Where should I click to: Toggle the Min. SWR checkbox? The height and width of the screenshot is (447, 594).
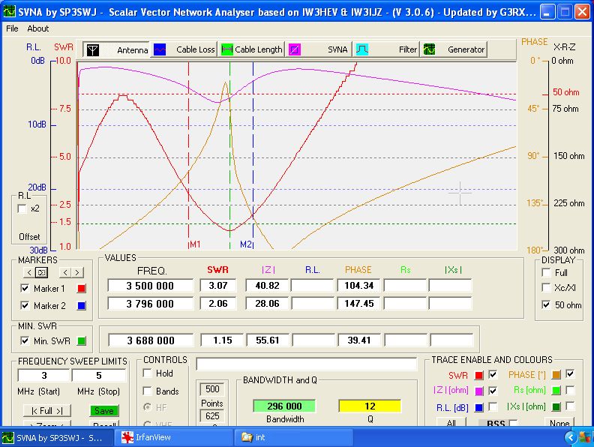[x=25, y=341]
